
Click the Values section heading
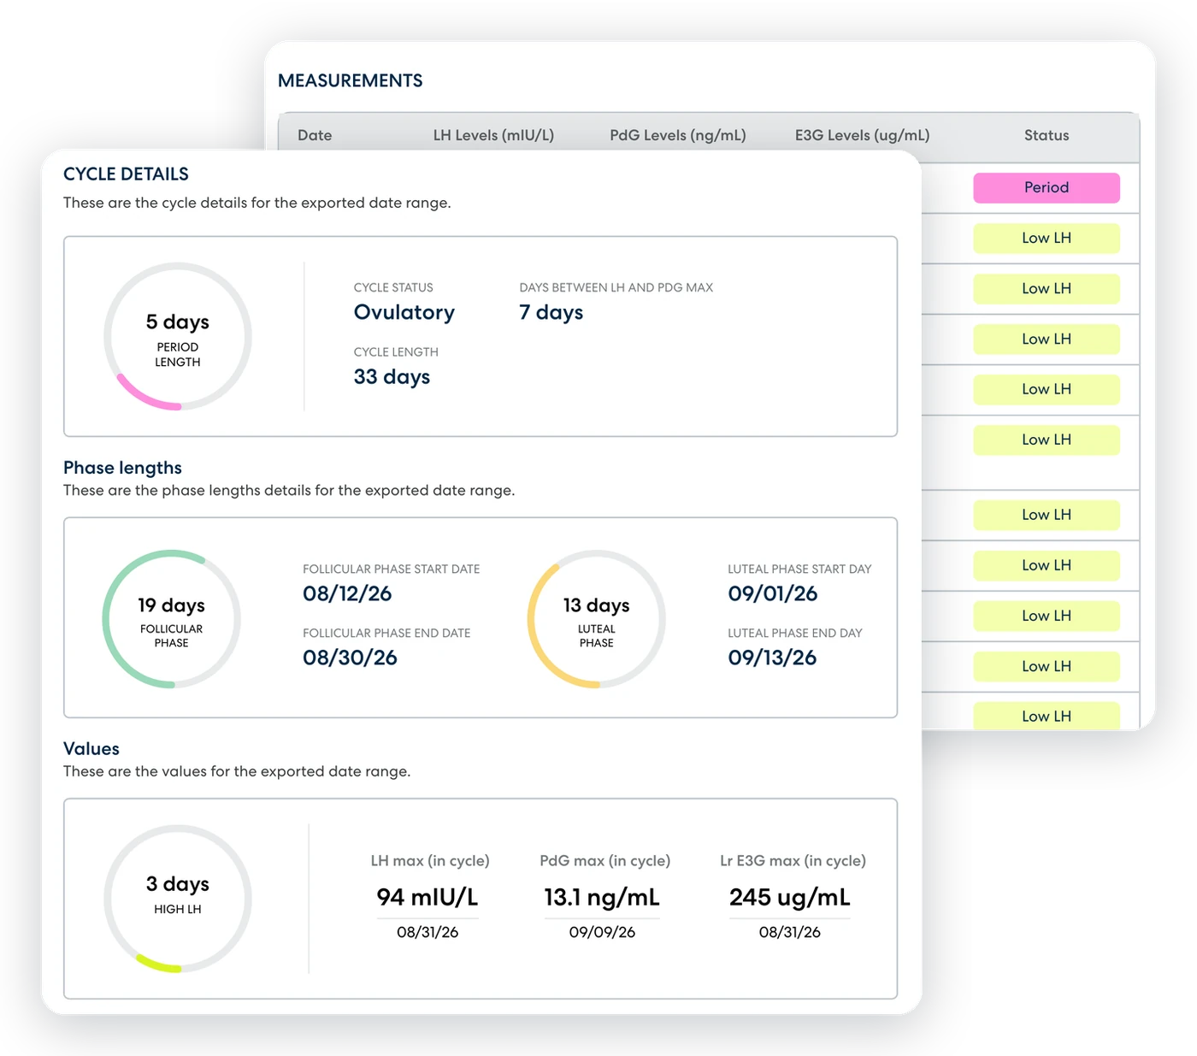pyautogui.click(x=91, y=749)
